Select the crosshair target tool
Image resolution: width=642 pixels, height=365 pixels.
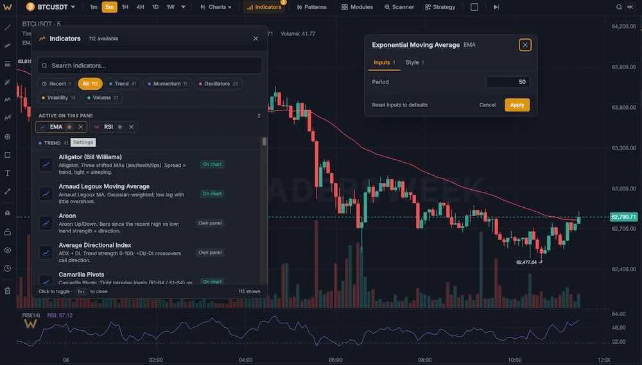coord(7,137)
